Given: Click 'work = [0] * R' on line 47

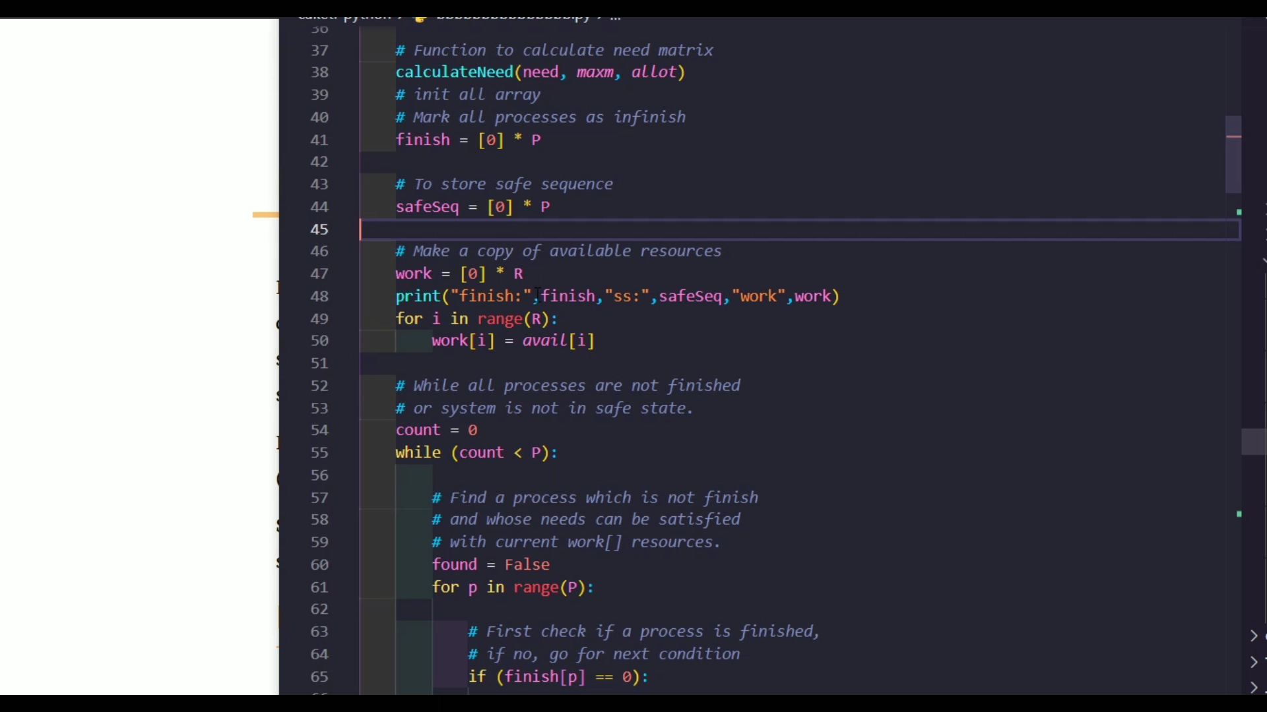Looking at the screenshot, I should [x=459, y=274].
